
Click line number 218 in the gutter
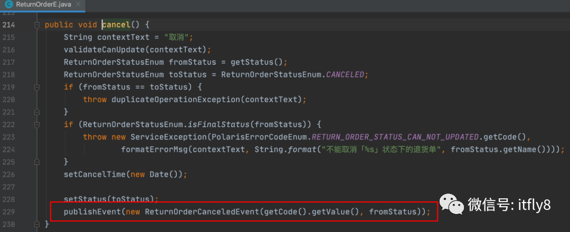pyautogui.click(x=8, y=75)
